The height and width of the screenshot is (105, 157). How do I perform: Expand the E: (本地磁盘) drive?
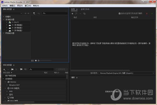tap(7, 27)
